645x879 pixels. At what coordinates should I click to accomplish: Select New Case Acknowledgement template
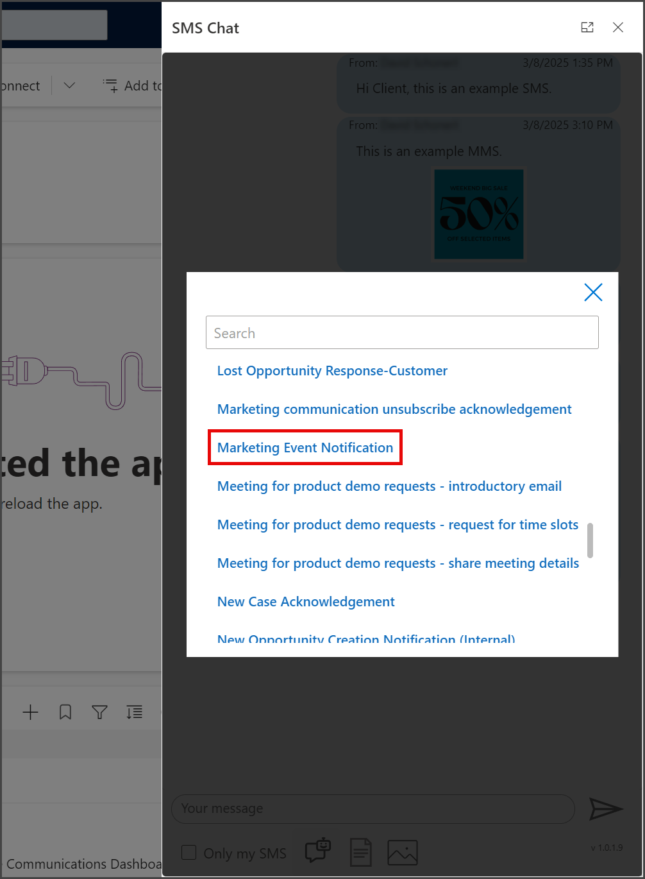pos(306,602)
